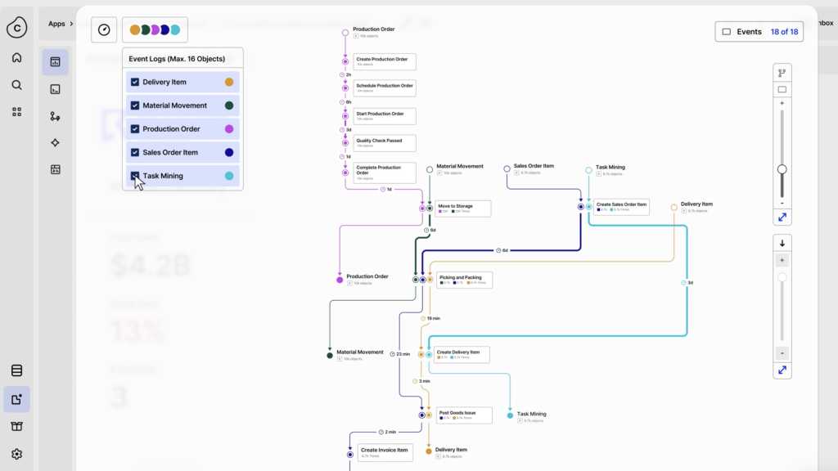Uncheck the Delivery Item checkbox
Viewport: 838px width, 471px height.
click(135, 83)
